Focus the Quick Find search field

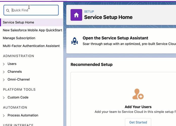[x=31, y=10]
